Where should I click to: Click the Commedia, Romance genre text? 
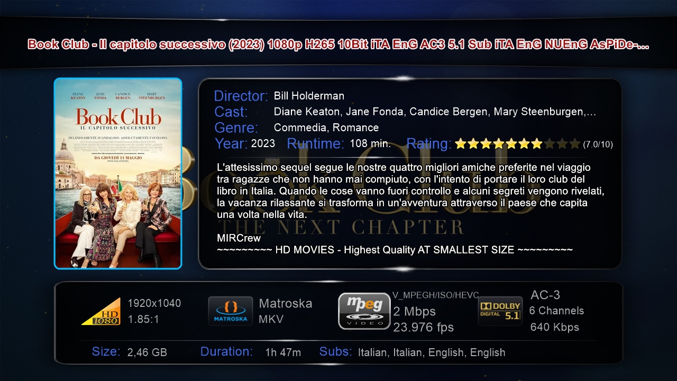click(326, 128)
